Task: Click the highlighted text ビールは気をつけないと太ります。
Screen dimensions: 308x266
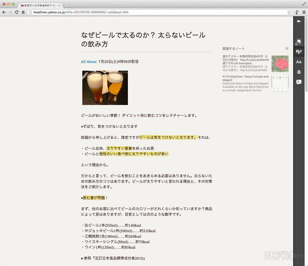Action: click(168, 137)
